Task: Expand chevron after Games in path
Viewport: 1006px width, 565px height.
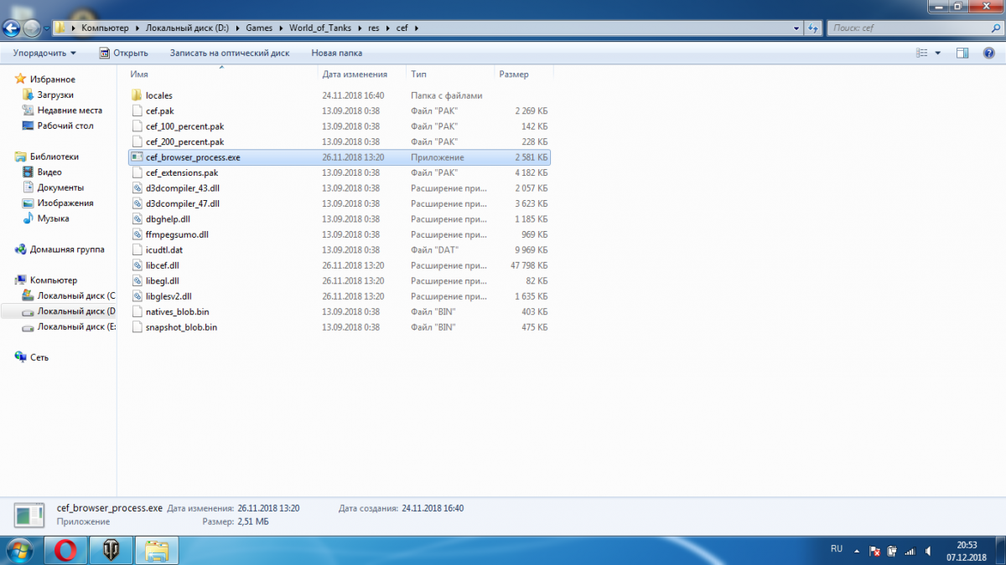Action: (282, 28)
